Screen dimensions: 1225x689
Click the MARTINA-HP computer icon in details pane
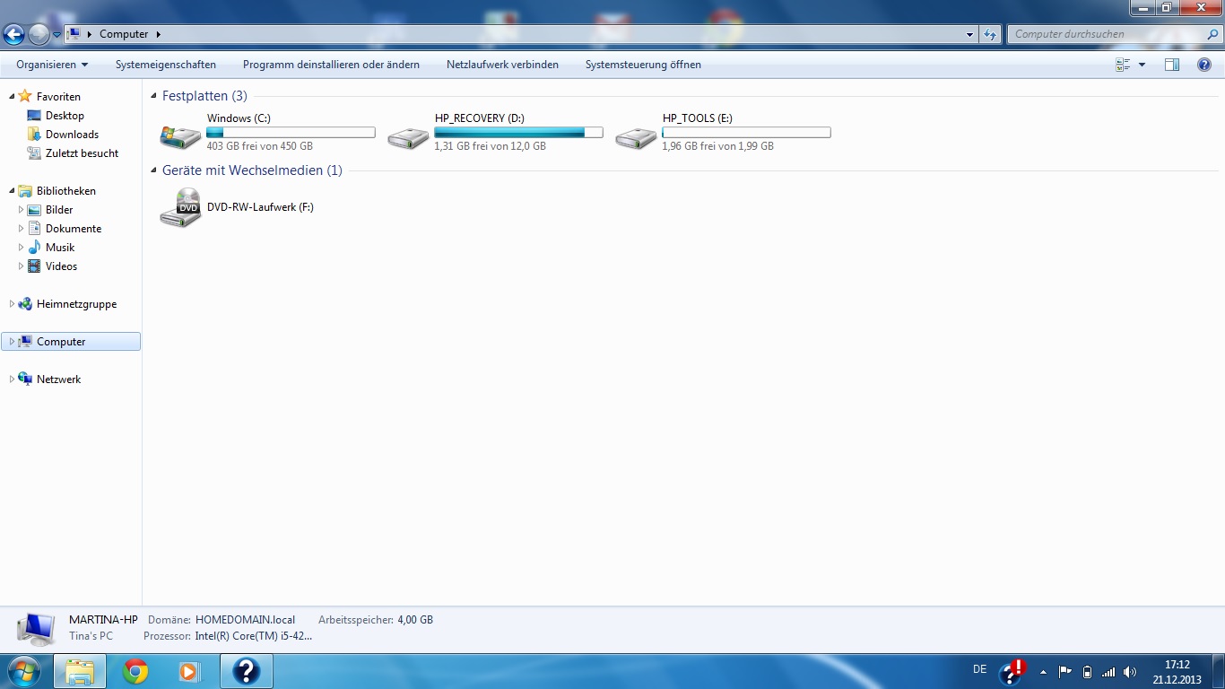[36, 629]
